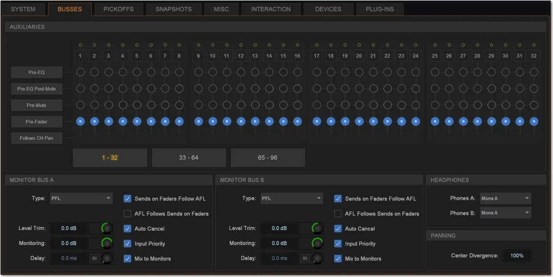Select the BUSSES tab
This screenshot has width=553, height=277.
pyautogui.click(x=70, y=9)
